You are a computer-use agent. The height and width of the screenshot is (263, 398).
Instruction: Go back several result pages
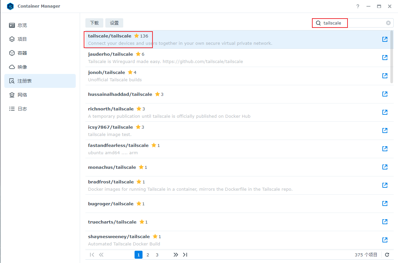coord(101,255)
